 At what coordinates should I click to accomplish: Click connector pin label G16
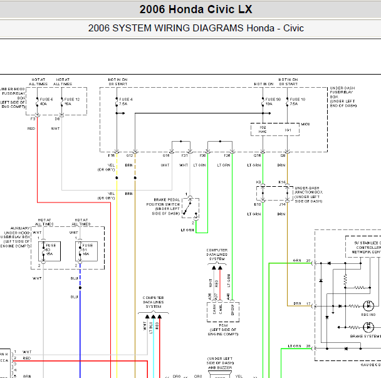(166, 155)
